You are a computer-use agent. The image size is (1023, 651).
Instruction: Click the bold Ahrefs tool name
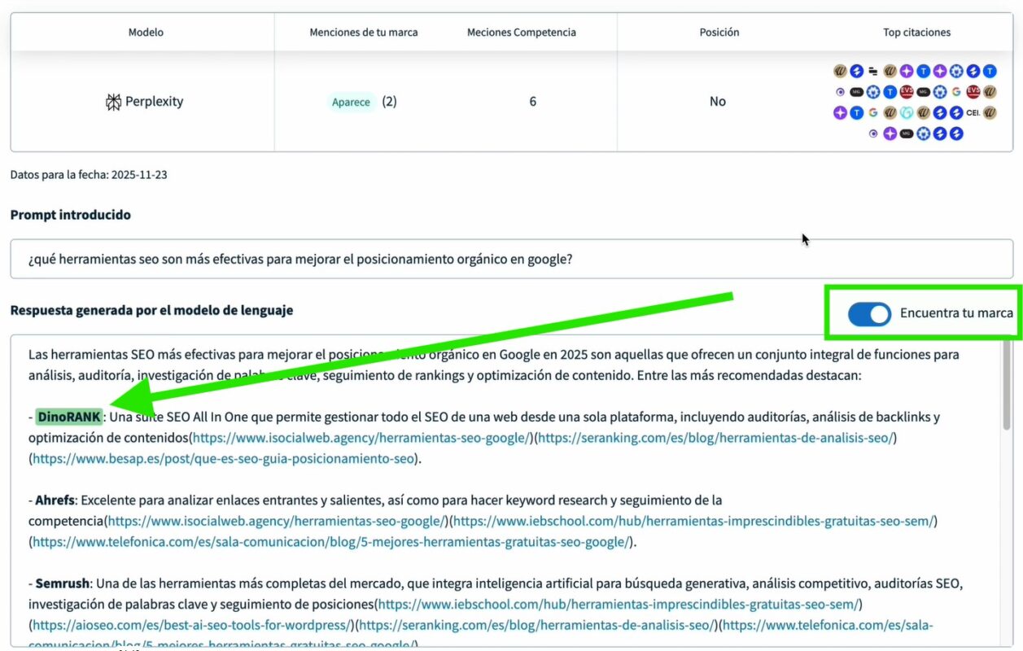(x=55, y=500)
